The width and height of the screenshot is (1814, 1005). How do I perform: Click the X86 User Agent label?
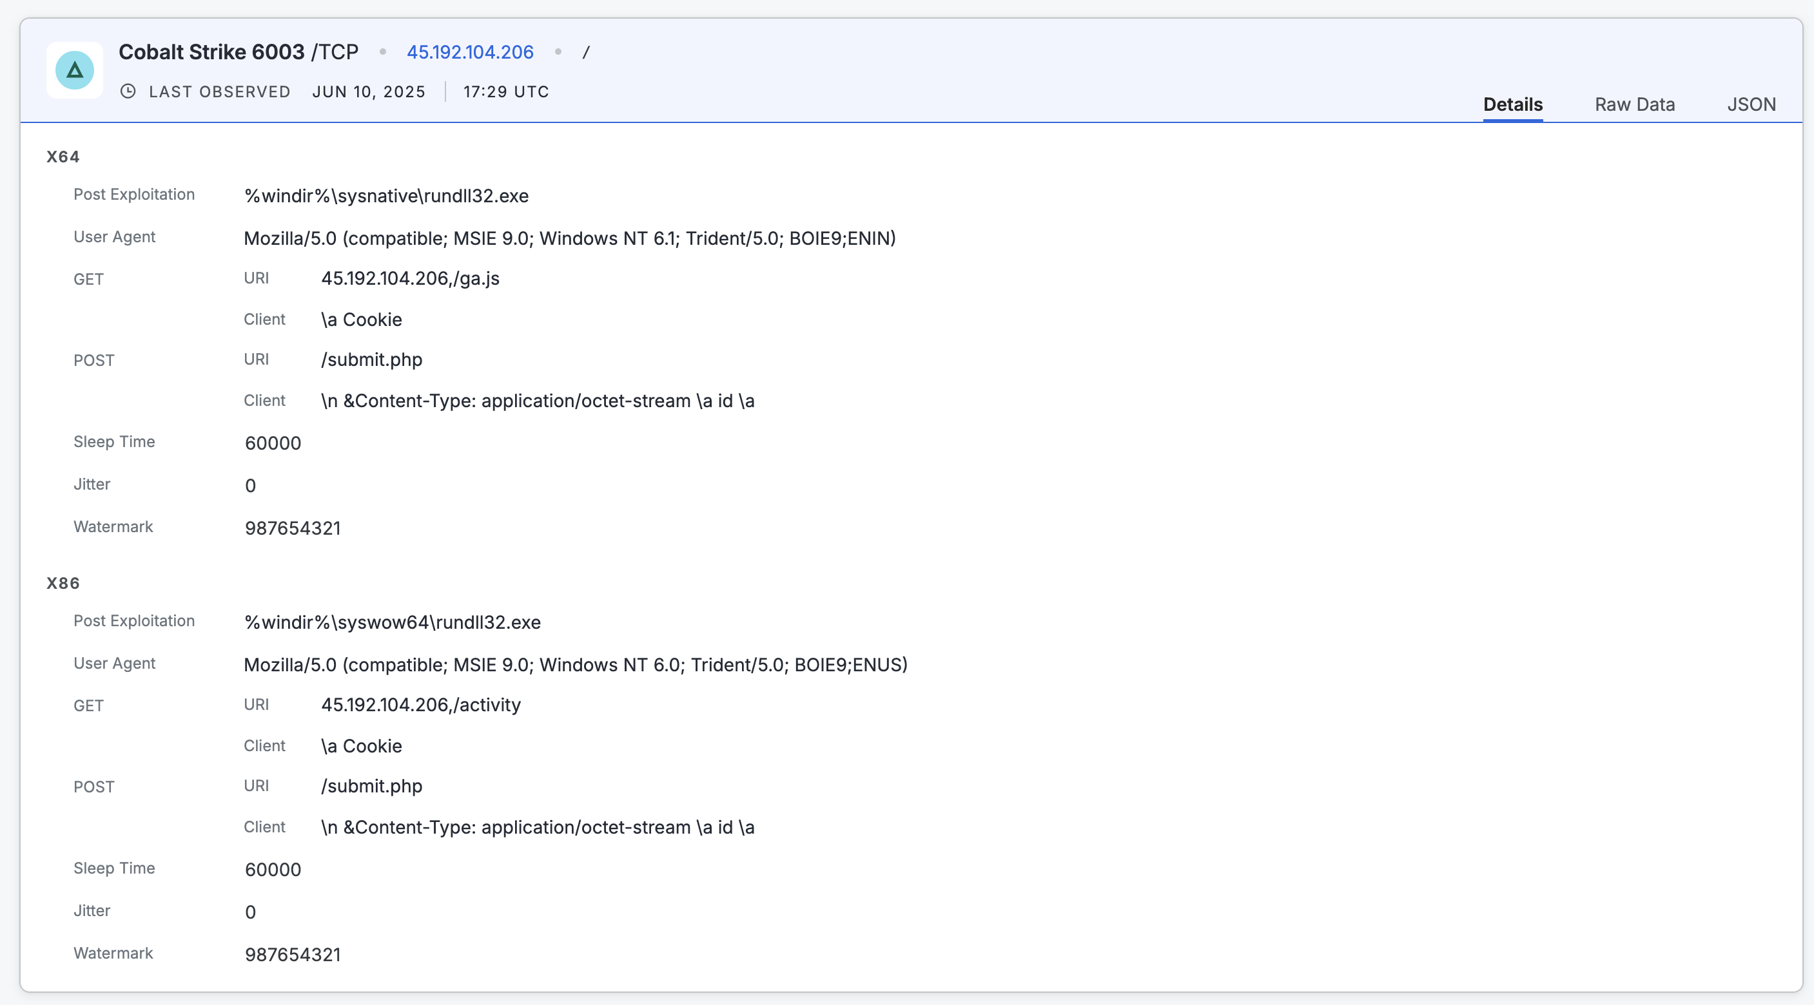115,664
